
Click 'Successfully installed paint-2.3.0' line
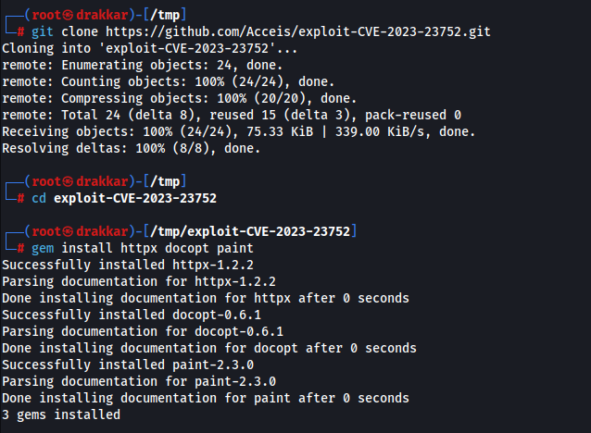tap(128, 365)
